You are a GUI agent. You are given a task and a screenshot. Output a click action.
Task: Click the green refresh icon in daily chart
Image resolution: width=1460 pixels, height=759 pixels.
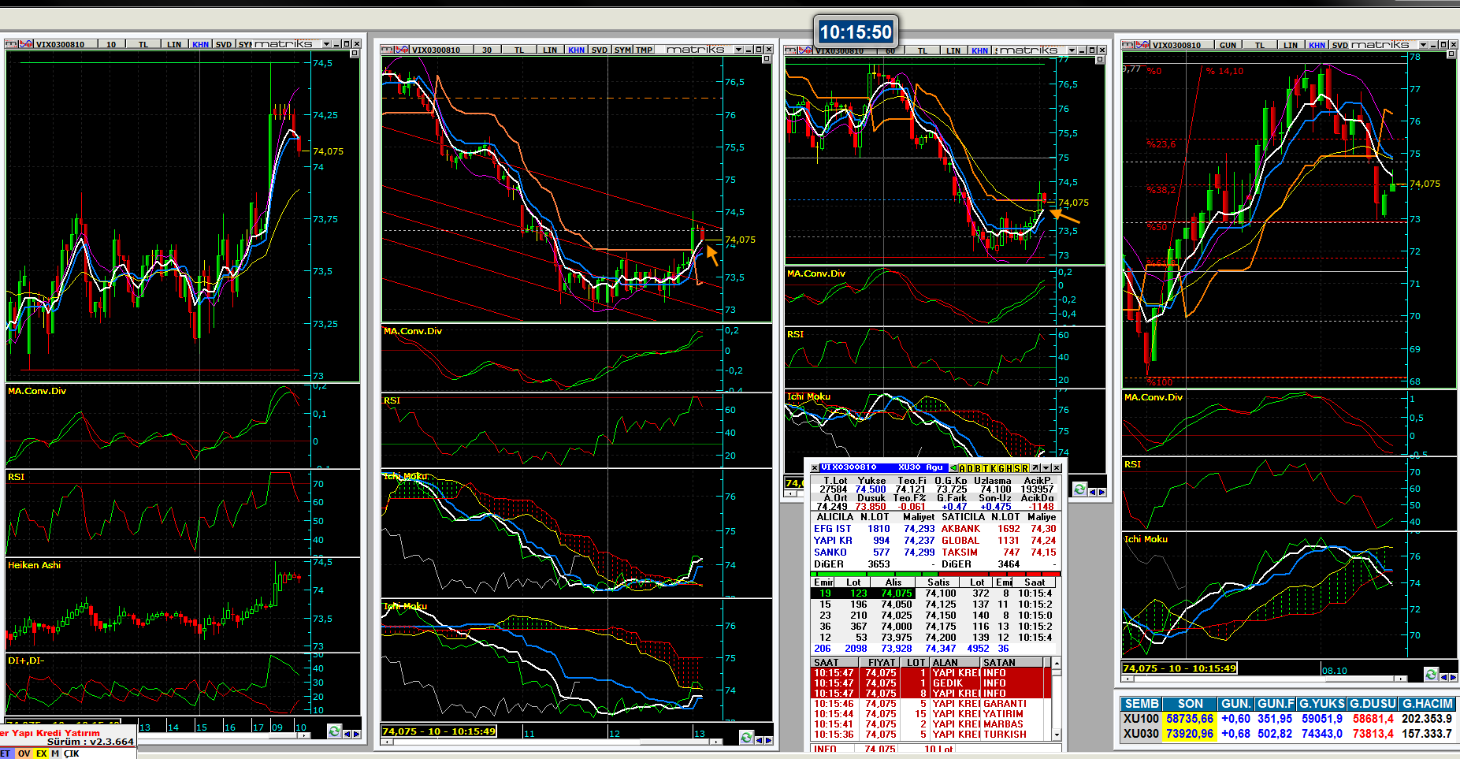pos(1431,675)
